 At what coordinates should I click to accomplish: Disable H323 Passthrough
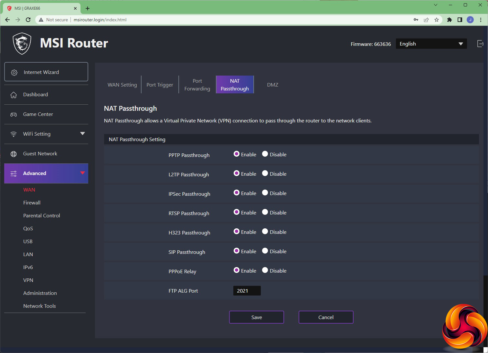pos(265,232)
